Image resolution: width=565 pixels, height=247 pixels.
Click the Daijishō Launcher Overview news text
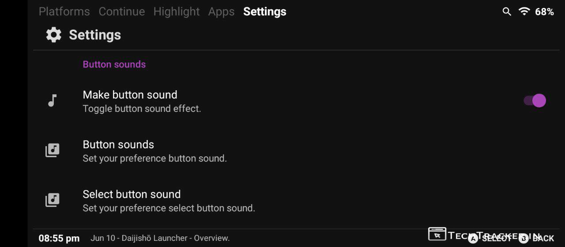point(160,238)
